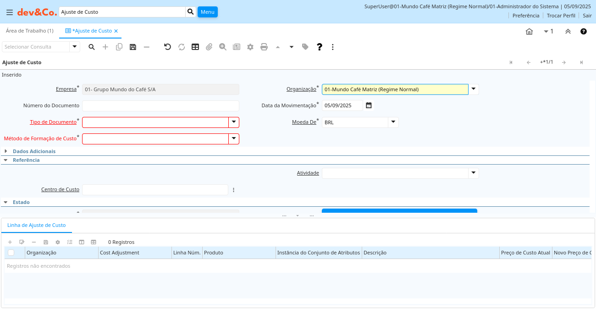The height and width of the screenshot is (309, 596).
Task: Click the Print icon in toolbar
Action: (x=264, y=47)
